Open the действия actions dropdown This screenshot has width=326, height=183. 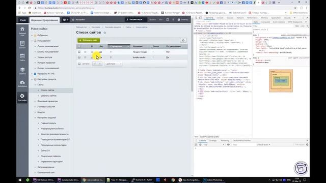(113, 64)
